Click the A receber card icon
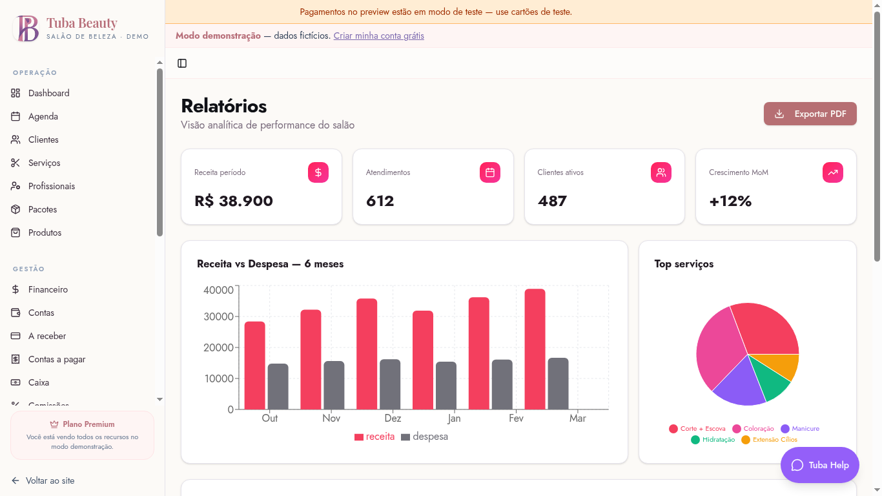Viewport: 882px width, 496px height. [15, 336]
